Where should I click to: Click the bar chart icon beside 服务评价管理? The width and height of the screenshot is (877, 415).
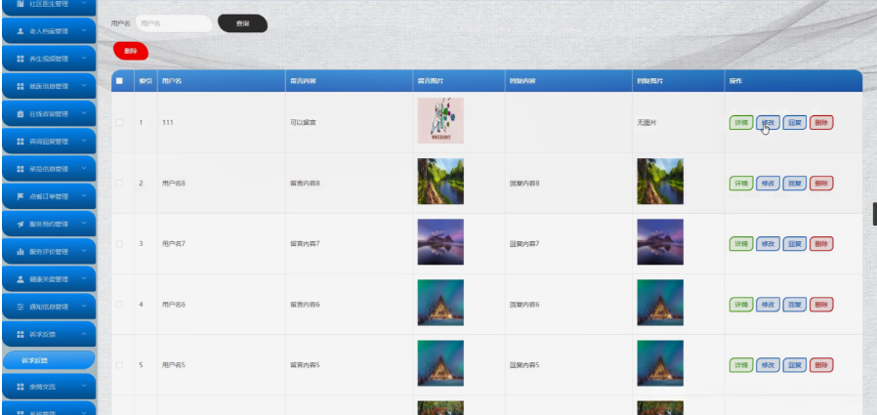click(x=21, y=252)
